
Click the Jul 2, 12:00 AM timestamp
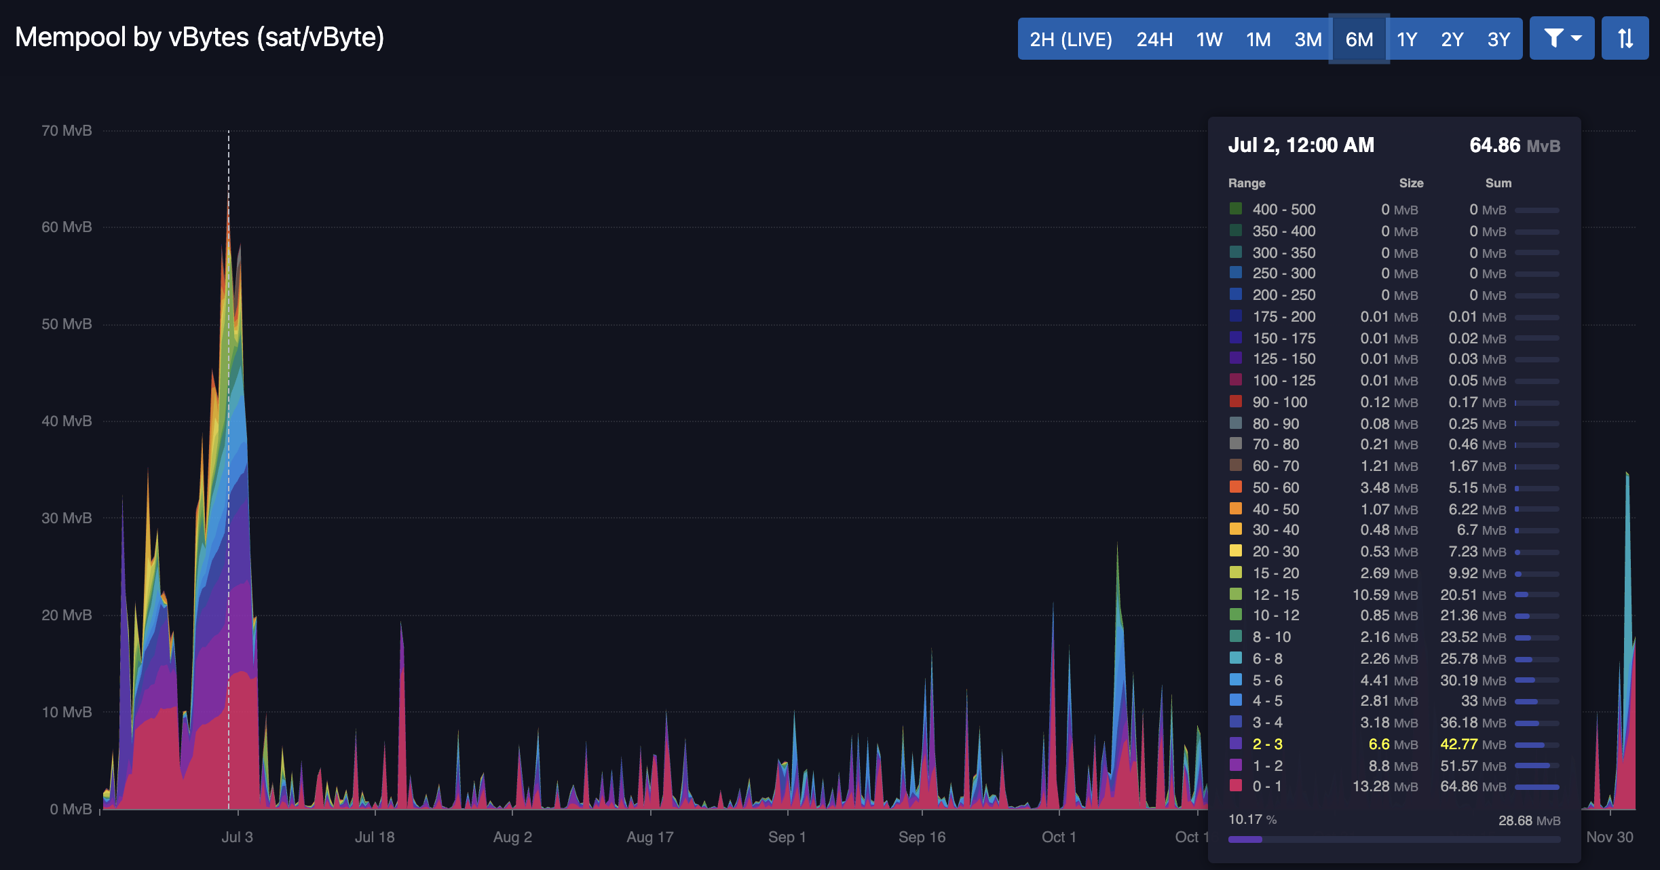1301,145
